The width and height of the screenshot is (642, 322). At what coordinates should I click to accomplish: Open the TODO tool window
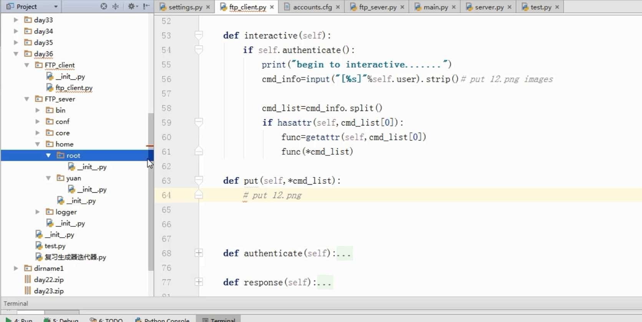point(106,319)
